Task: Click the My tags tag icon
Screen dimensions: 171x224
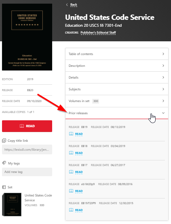Action: click(x=4, y=163)
